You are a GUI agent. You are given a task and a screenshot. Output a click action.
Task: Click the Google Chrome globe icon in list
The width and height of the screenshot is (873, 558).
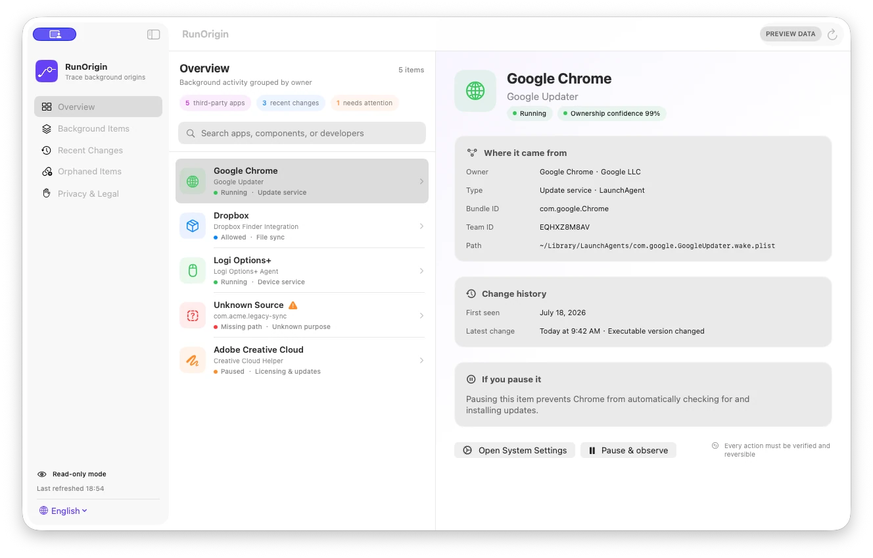point(193,181)
